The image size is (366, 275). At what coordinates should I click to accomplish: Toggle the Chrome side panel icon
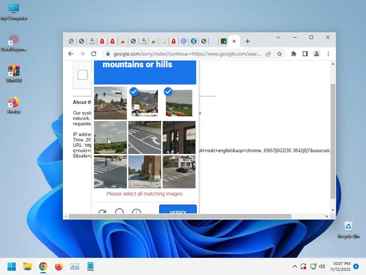(x=305, y=54)
